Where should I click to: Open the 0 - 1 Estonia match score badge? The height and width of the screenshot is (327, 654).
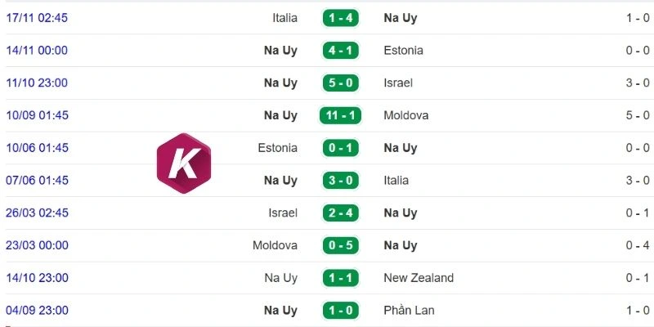(341, 148)
